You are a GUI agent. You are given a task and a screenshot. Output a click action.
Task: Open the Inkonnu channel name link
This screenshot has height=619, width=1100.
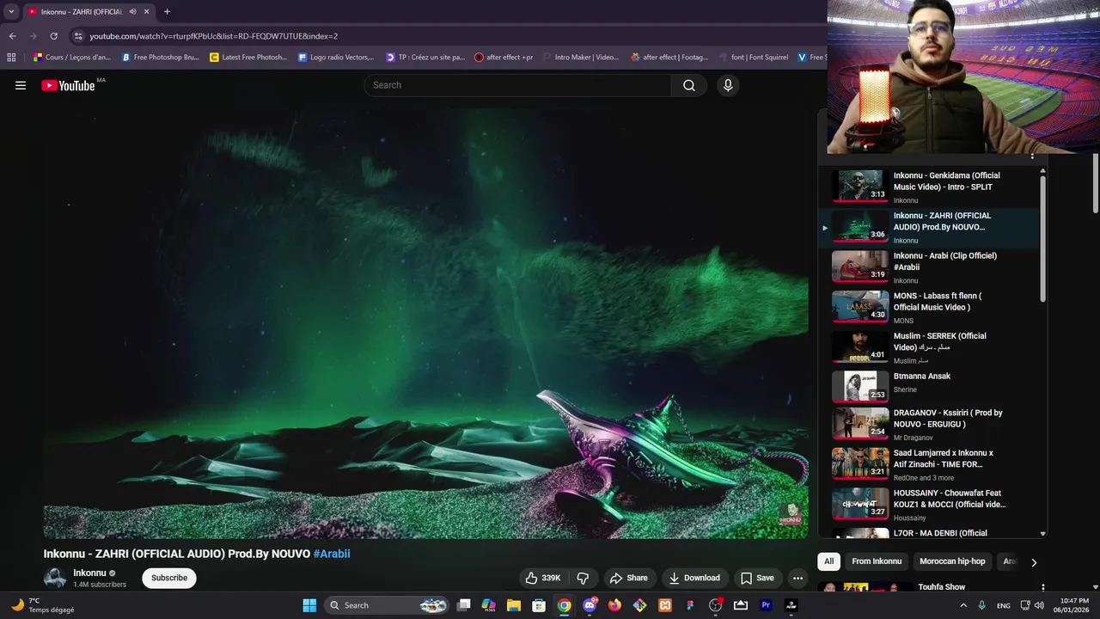click(x=89, y=573)
